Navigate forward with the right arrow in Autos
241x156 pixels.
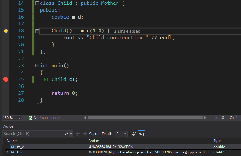pos(84,134)
